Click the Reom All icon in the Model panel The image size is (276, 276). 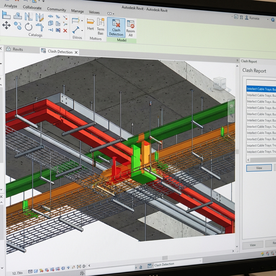[x=131, y=26]
